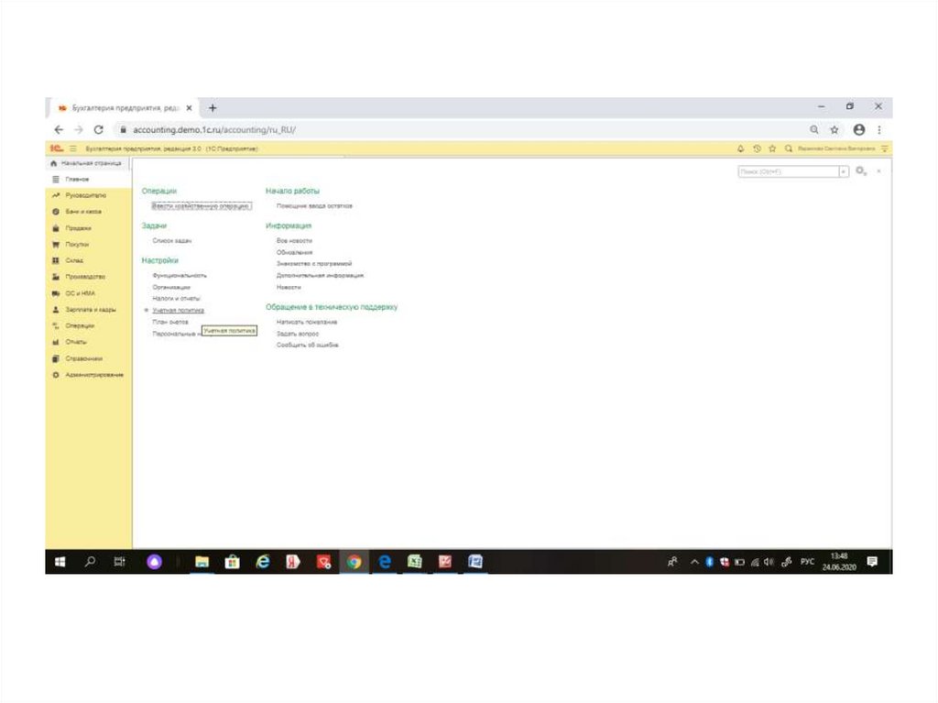The width and height of the screenshot is (938, 703).
Task: Open Yandex Browser from taskbar
Action: point(292,562)
